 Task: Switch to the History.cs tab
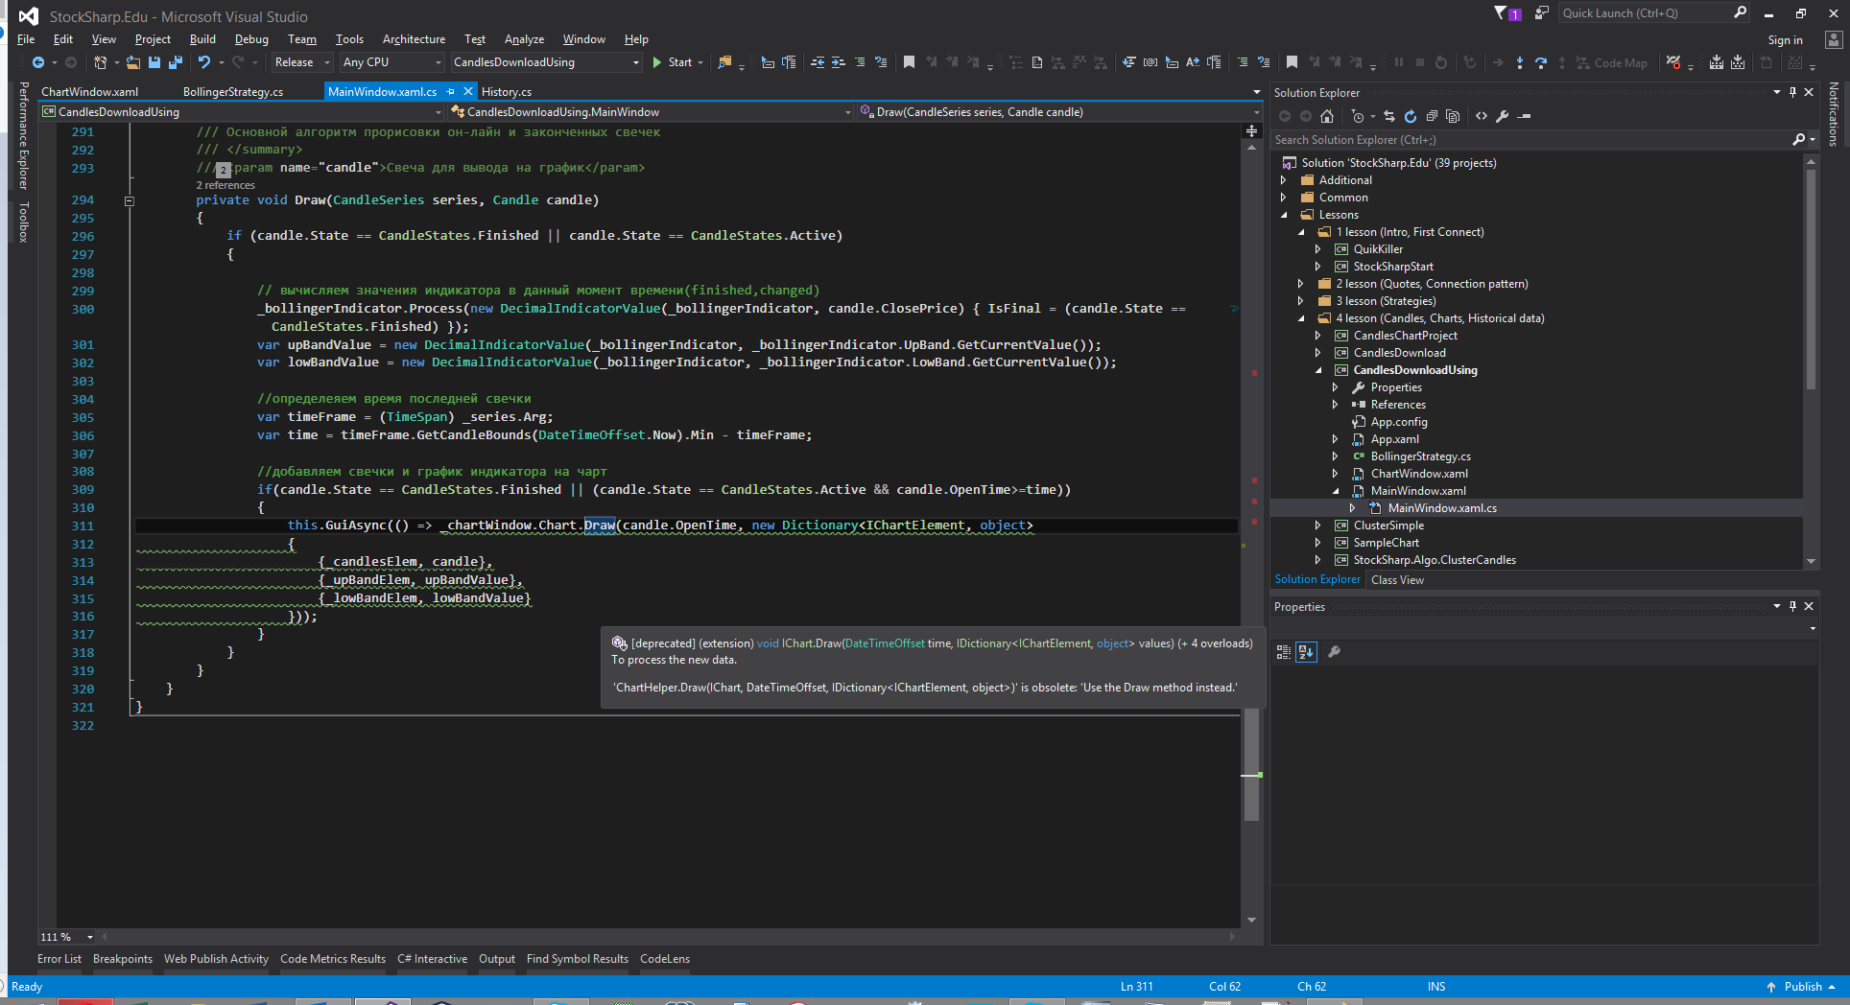click(507, 92)
